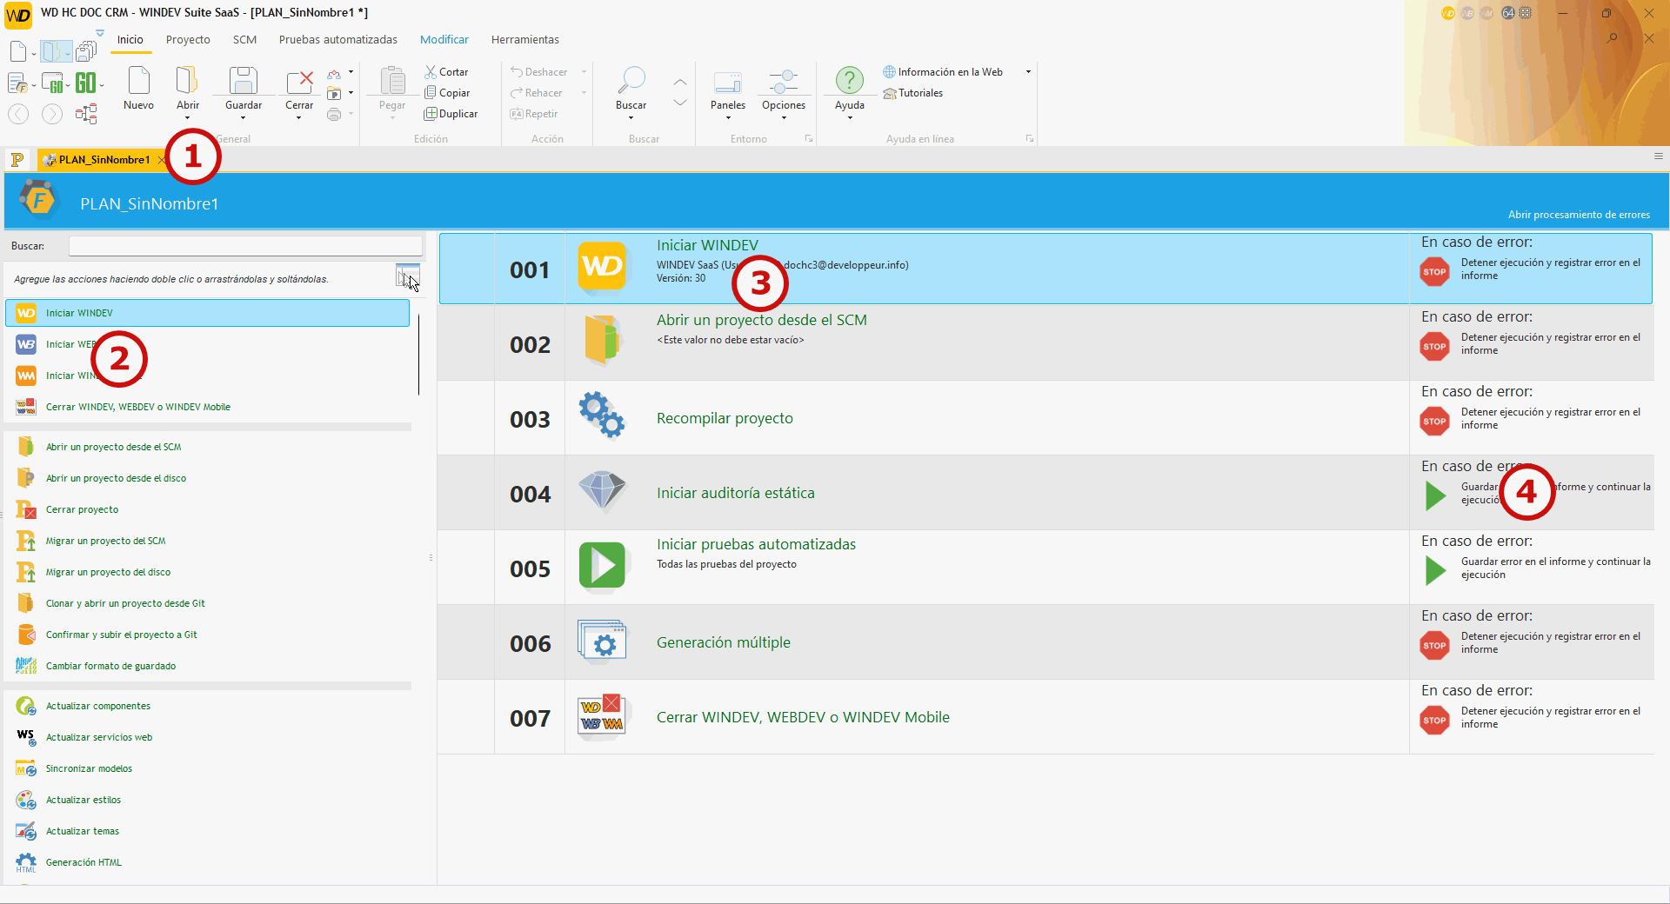
Task: Click the large green GO icon
Action: [x=85, y=83]
